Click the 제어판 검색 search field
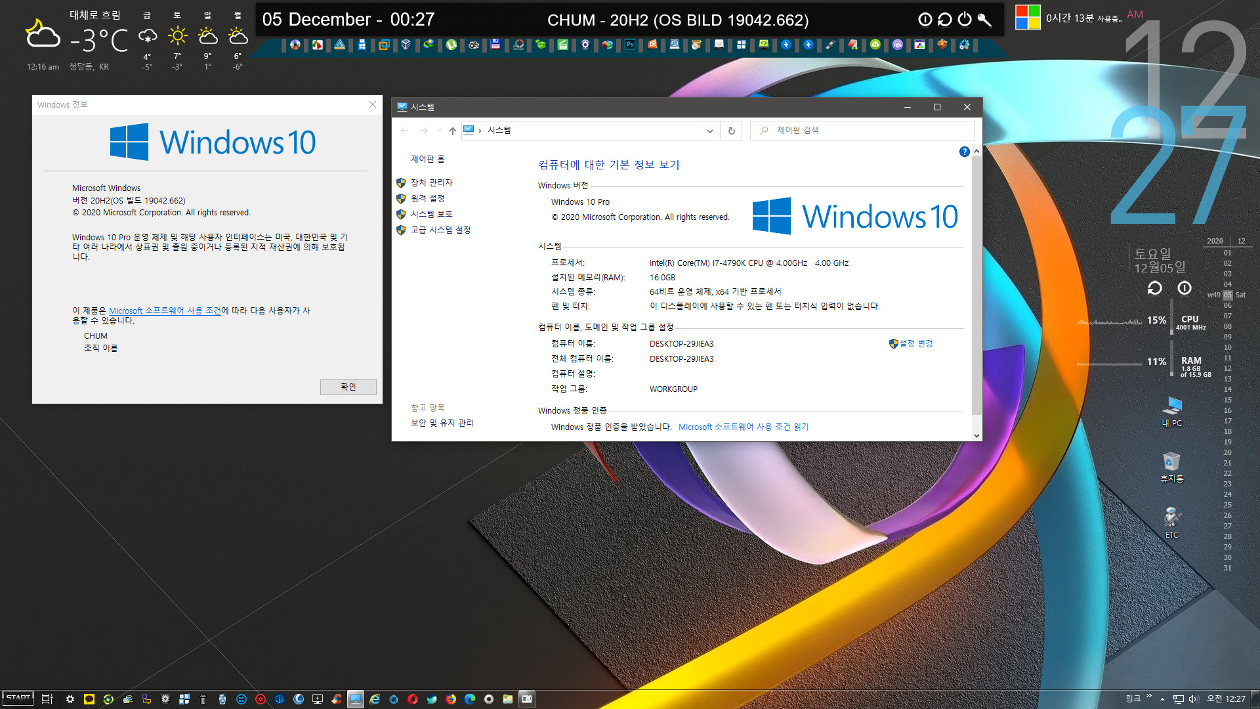This screenshot has height=709, width=1260. click(862, 131)
